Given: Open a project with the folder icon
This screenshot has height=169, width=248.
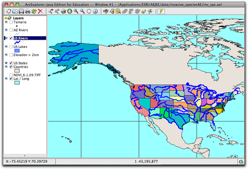Looking at the screenshot, I should click(15, 11).
